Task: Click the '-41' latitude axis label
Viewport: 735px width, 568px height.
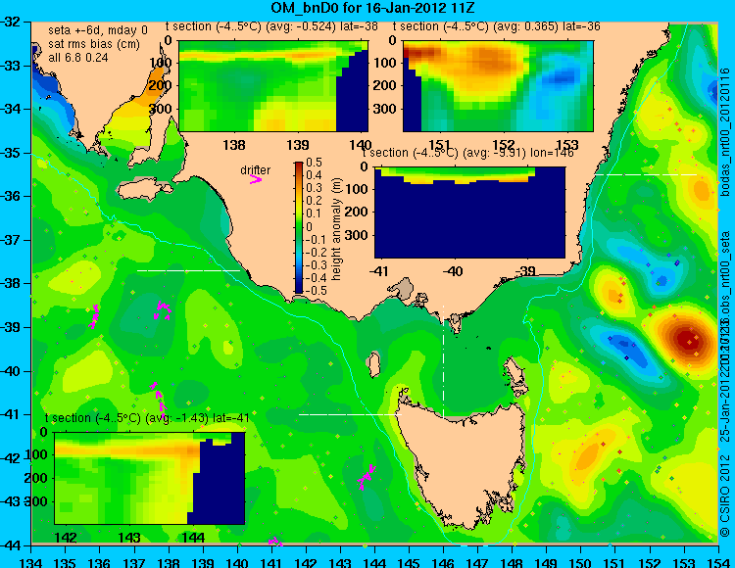Action: tap(11, 414)
